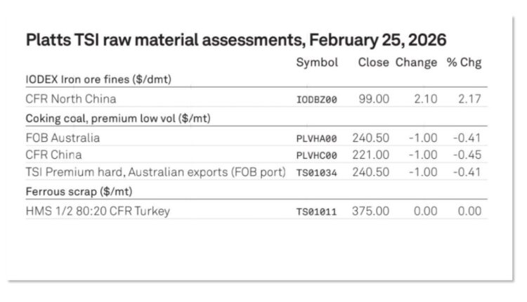The image size is (527, 302).
Task: Click the 221.00 close price
Action: [x=370, y=155]
